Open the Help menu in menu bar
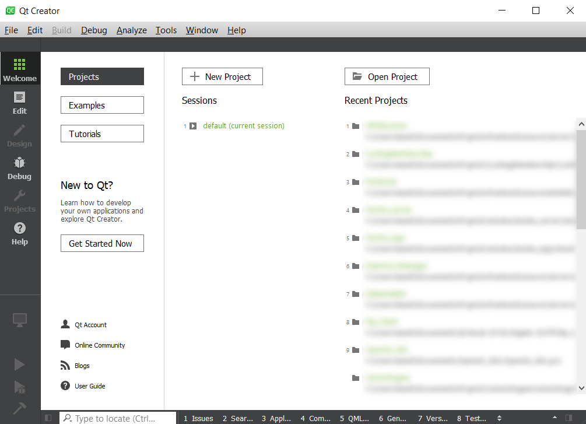 (x=237, y=30)
